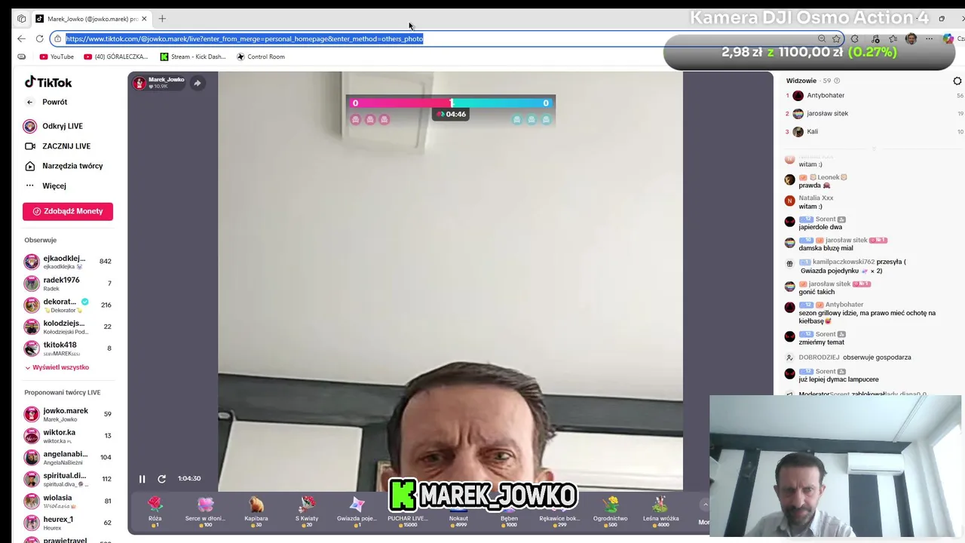Open followed account kolodziejski
Viewport: 965px width, 543px height.
pyautogui.click(x=68, y=327)
